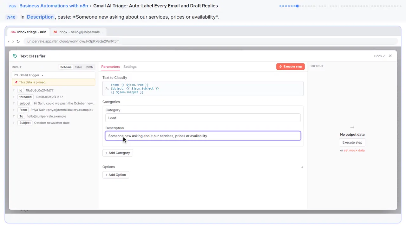The image size is (406, 228).
Task: Click the browser reload icon
Action: [18, 41]
